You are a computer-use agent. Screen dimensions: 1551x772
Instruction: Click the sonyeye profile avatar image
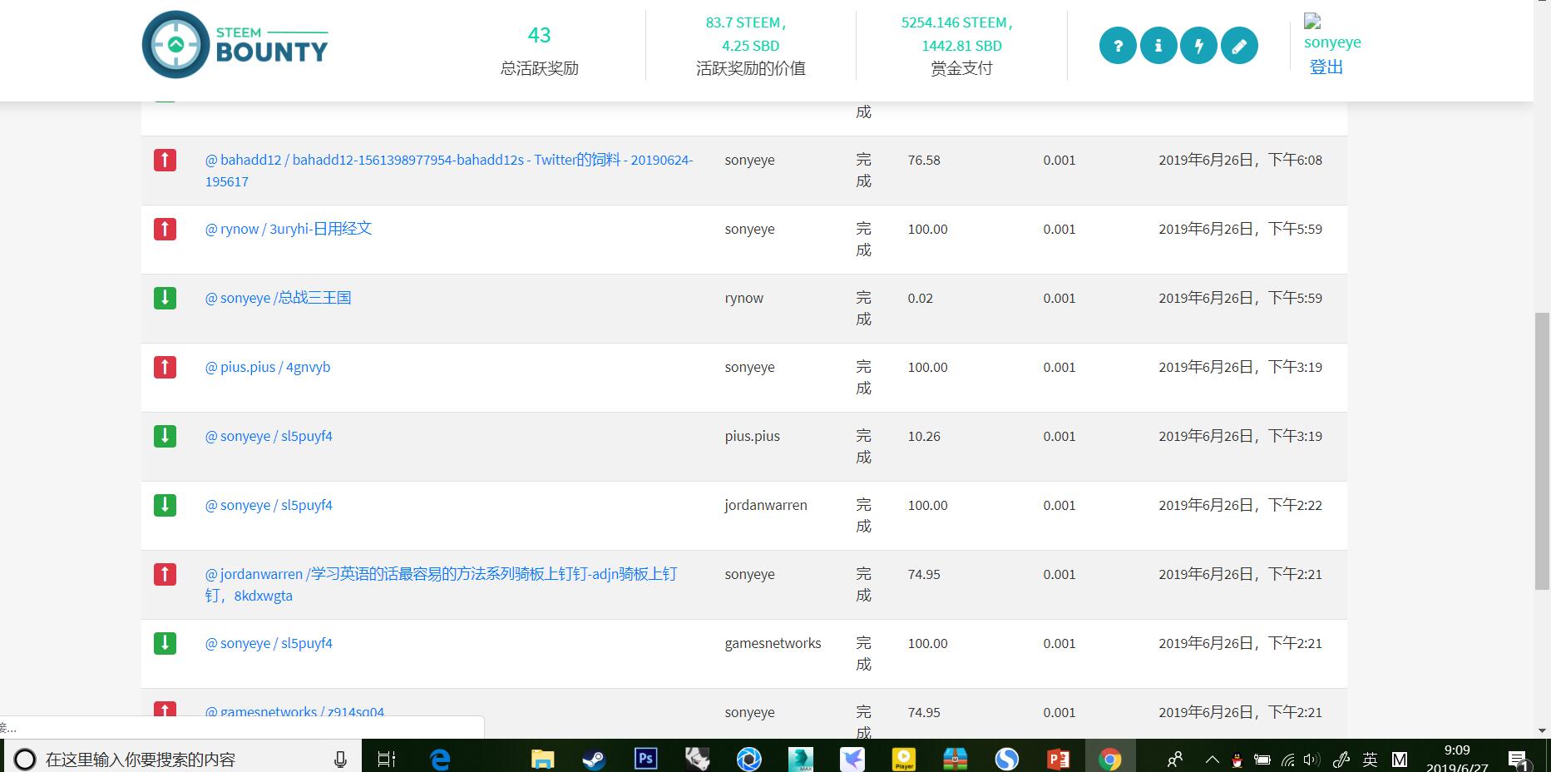point(1312,21)
